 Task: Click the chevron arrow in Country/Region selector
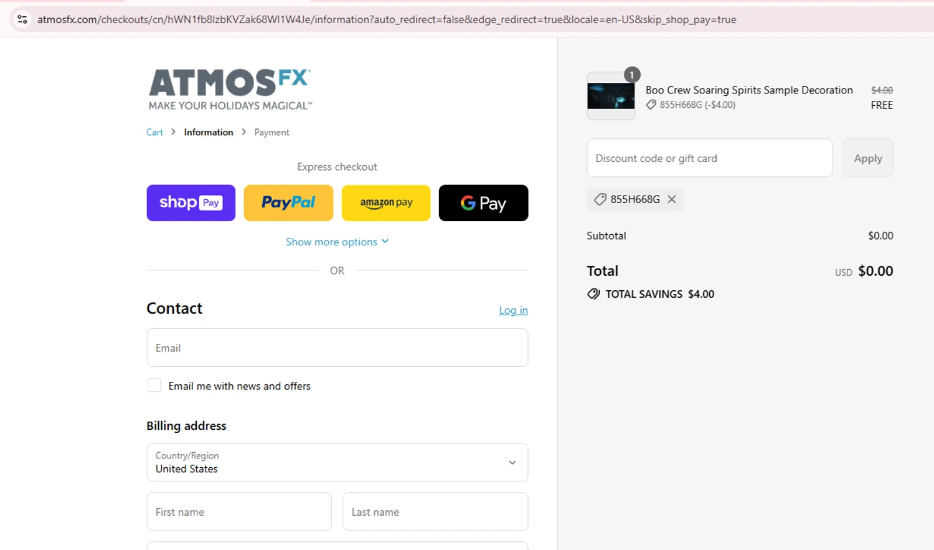click(x=512, y=463)
